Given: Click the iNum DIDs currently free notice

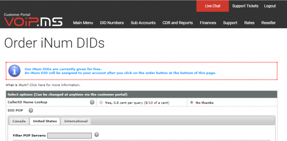Looking at the screenshot, I should point(63,69).
